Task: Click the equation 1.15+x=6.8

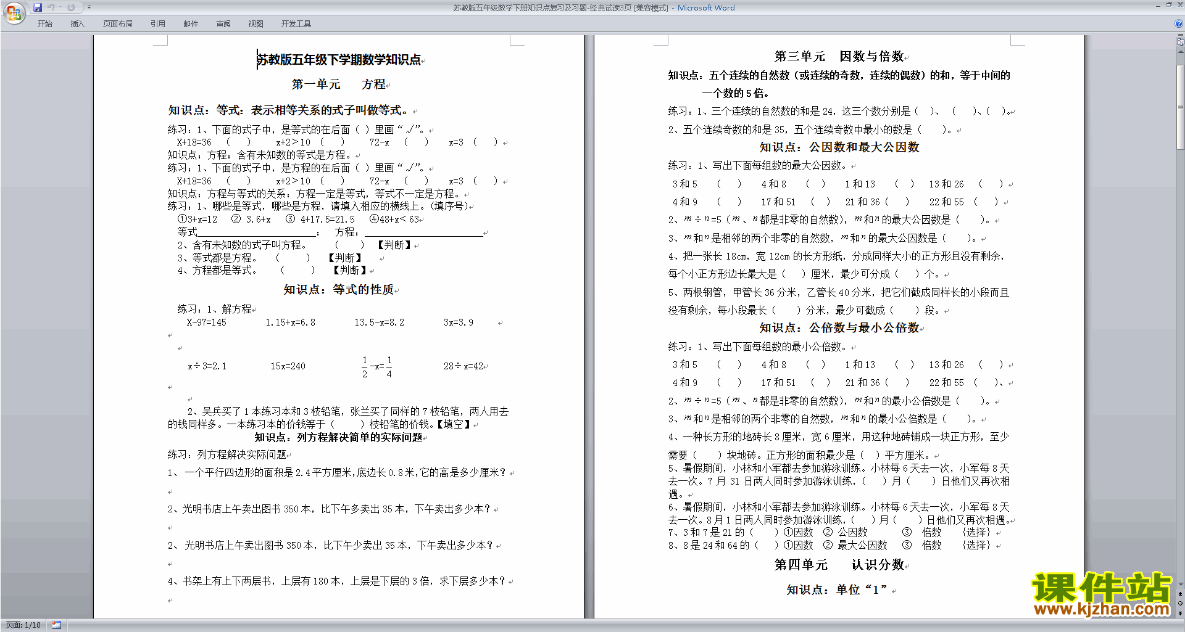Action: click(291, 322)
